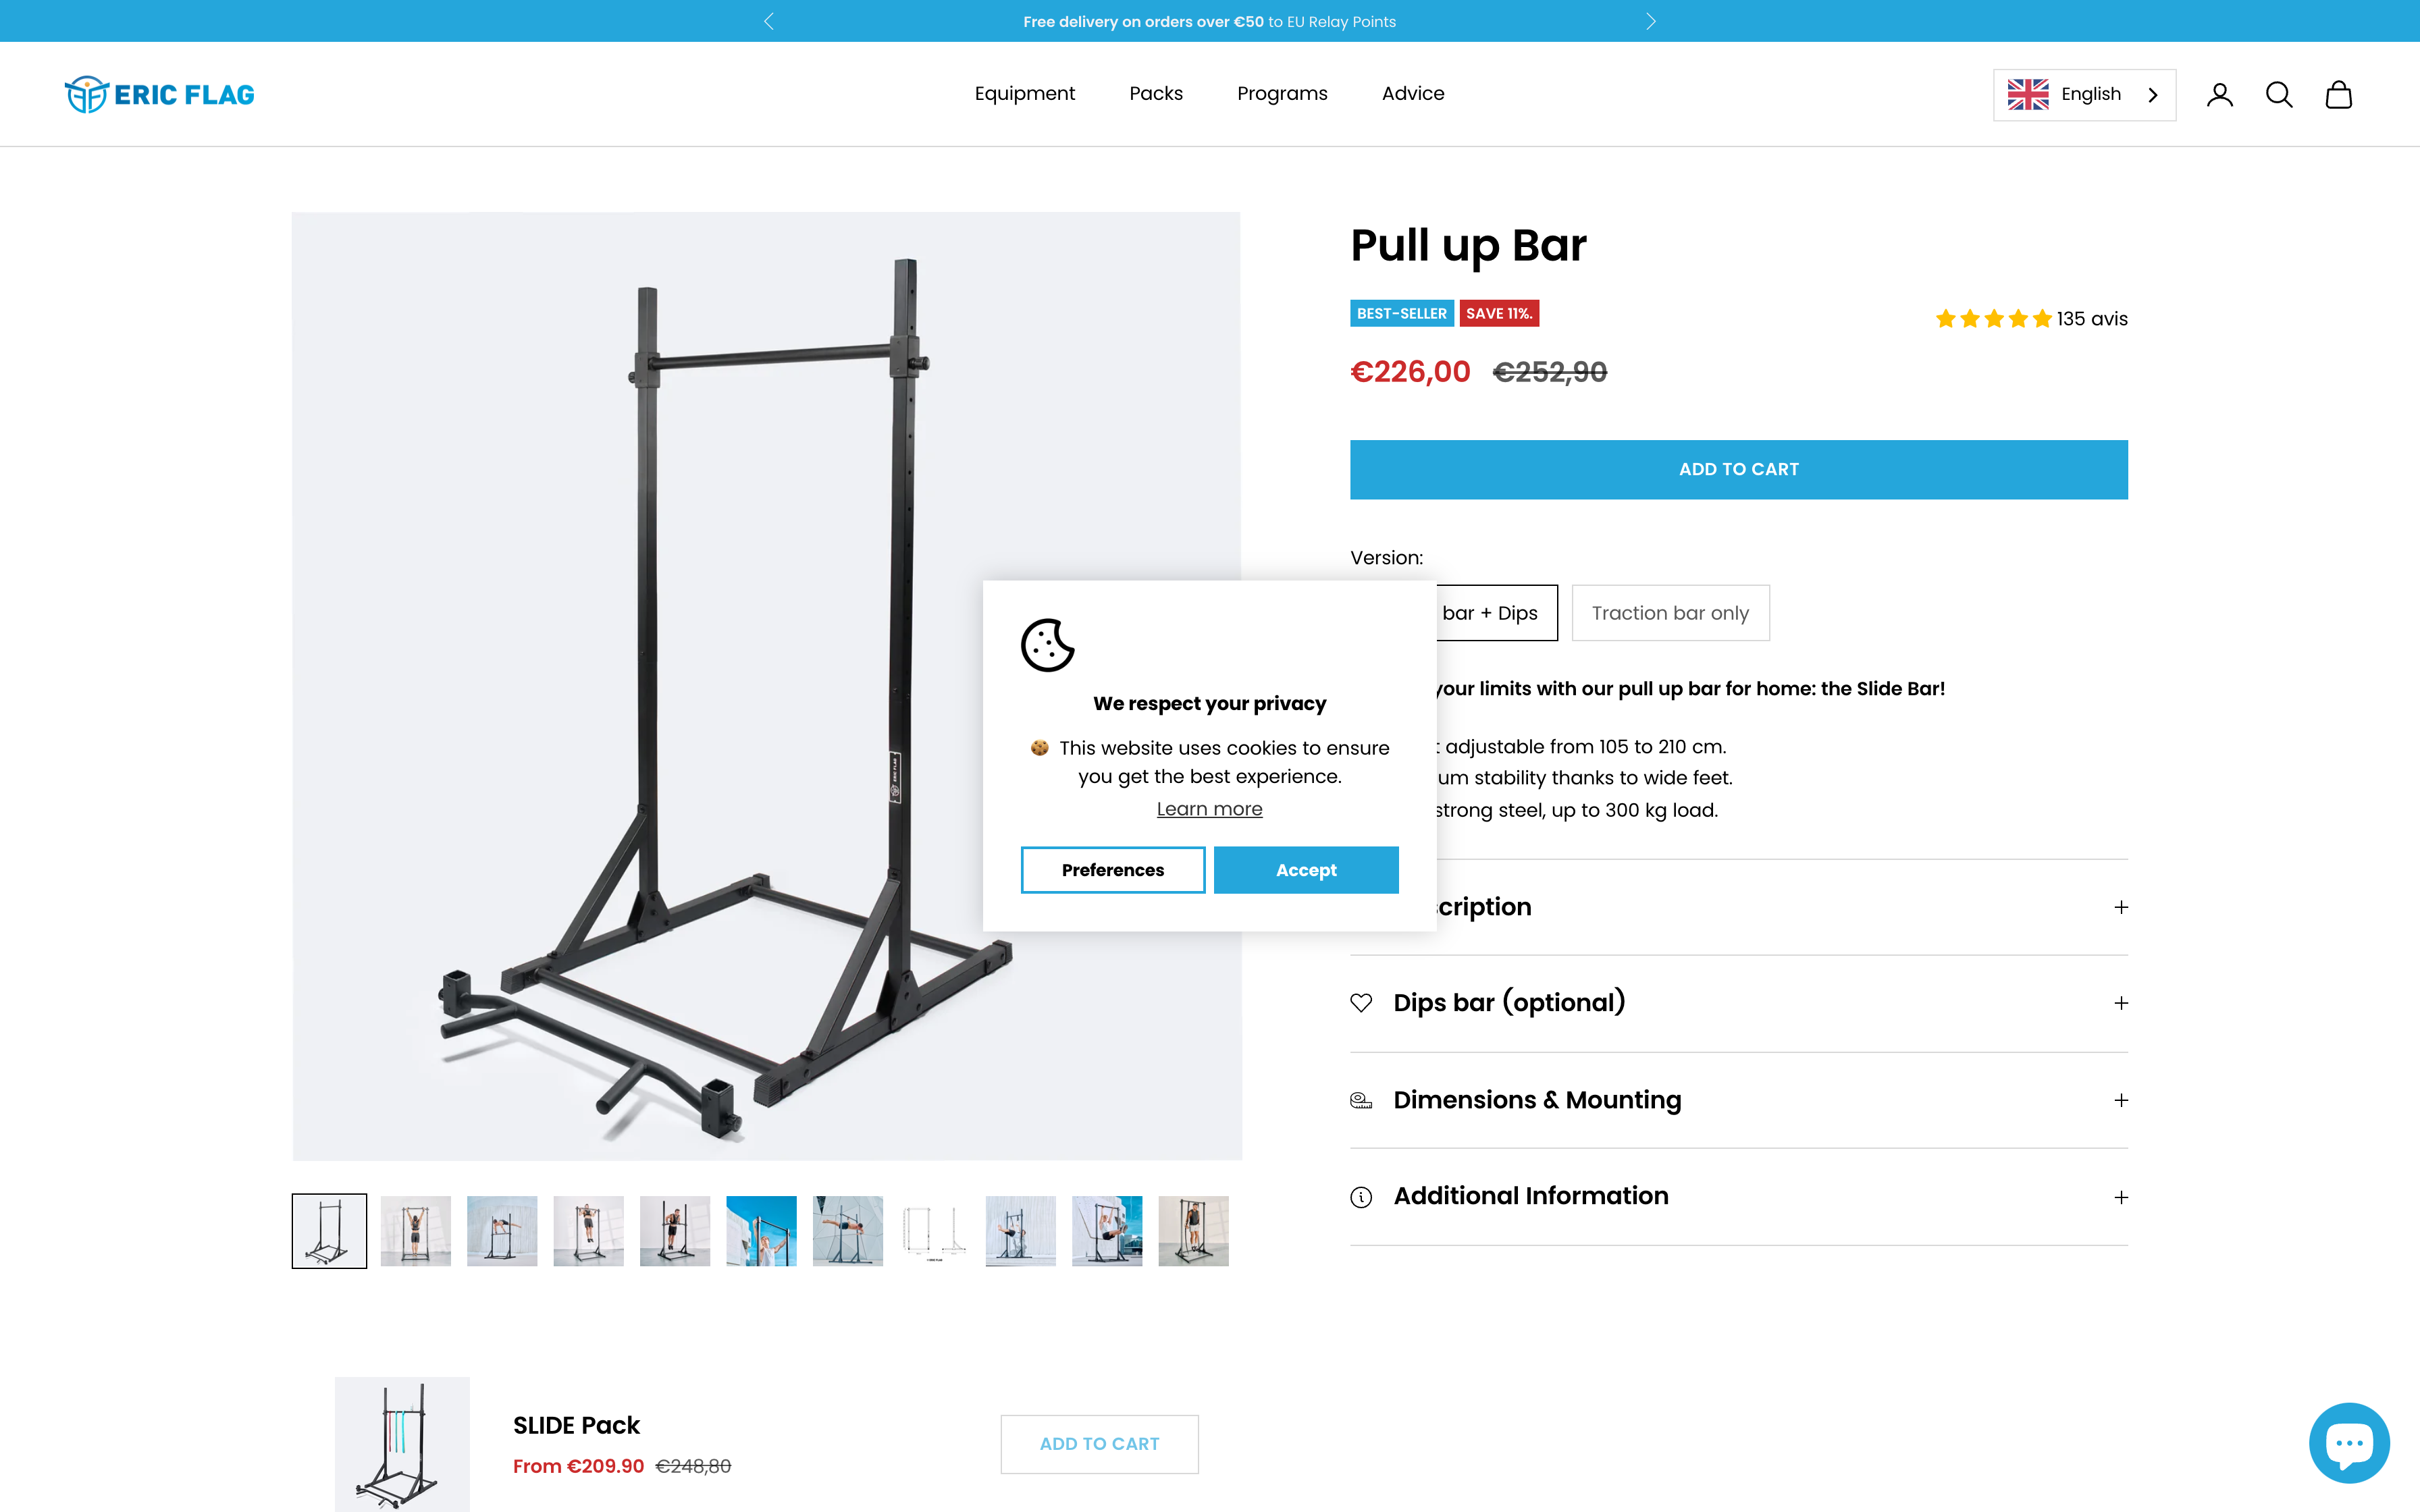The height and width of the screenshot is (1512, 2420).
Task: Click the next arrow on the delivery banner
Action: tap(1650, 20)
